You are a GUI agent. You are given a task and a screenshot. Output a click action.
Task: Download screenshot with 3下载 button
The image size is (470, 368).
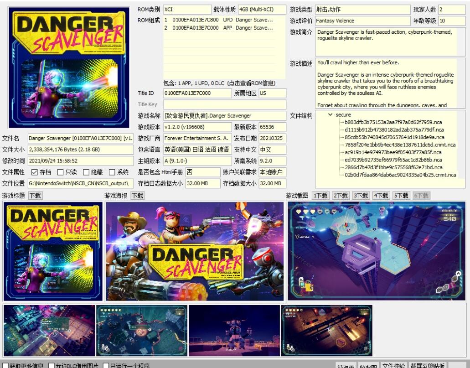(x=361, y=196)
